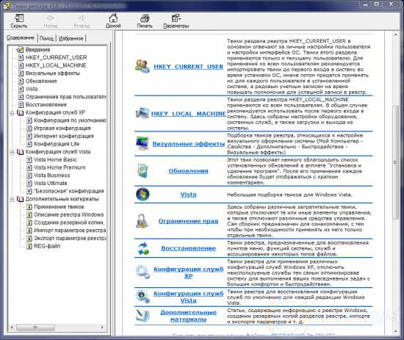Collapse the Конфигурация служб XP tree node
Viewport: 404px width, 340px height.
pos(12,113)
